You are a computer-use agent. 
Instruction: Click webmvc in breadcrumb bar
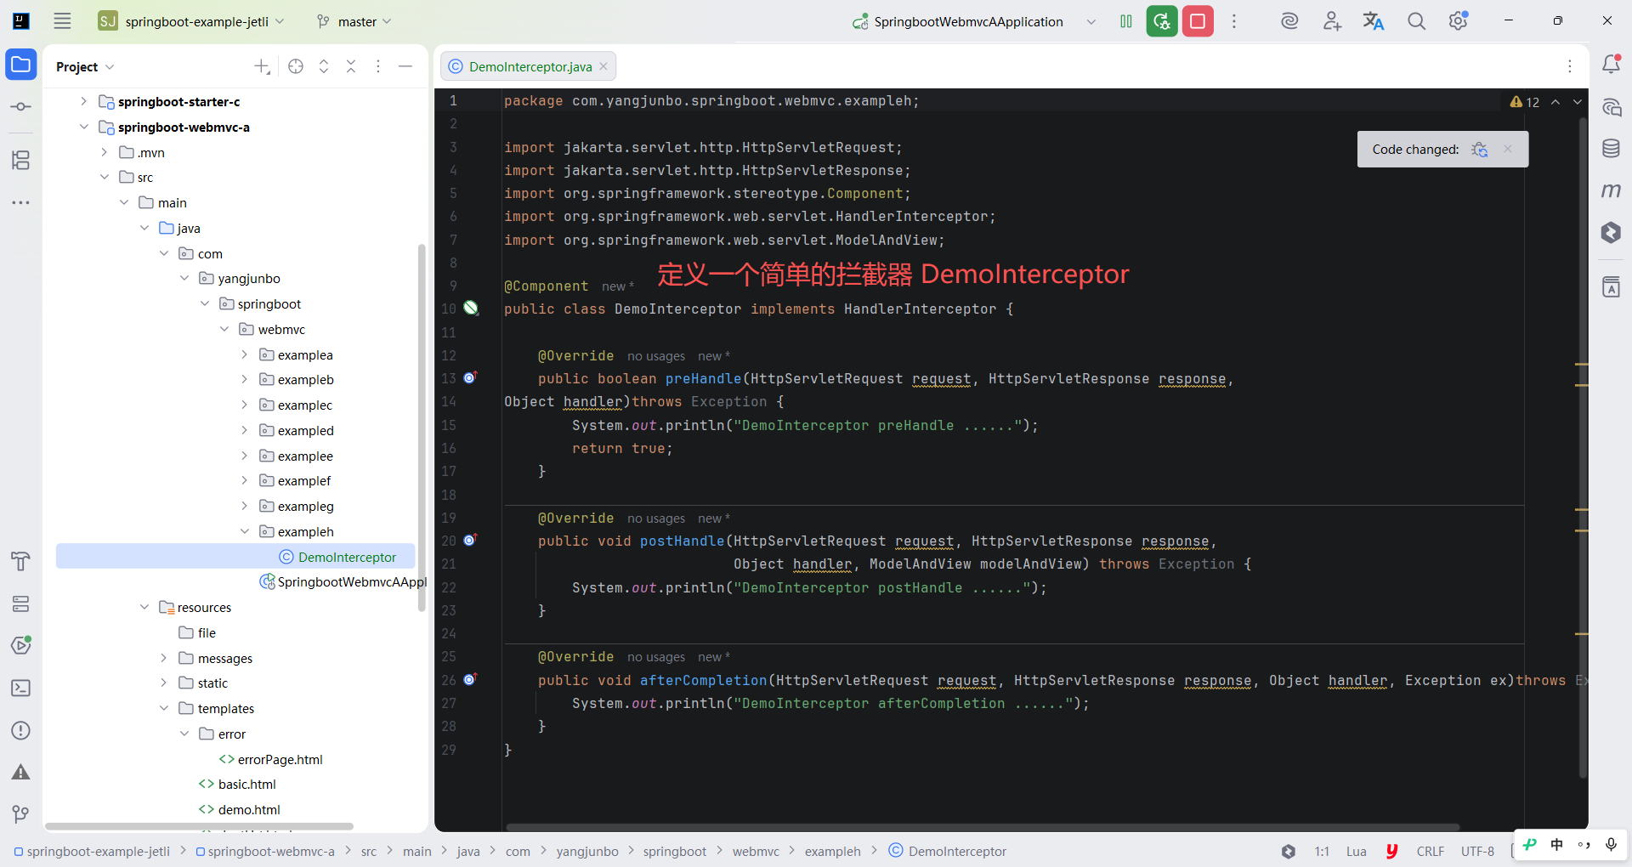(756, 851)
